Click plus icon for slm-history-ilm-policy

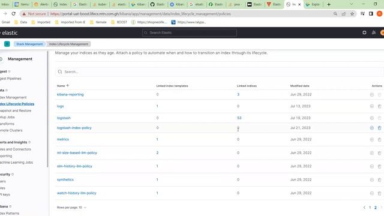(372, 167)
